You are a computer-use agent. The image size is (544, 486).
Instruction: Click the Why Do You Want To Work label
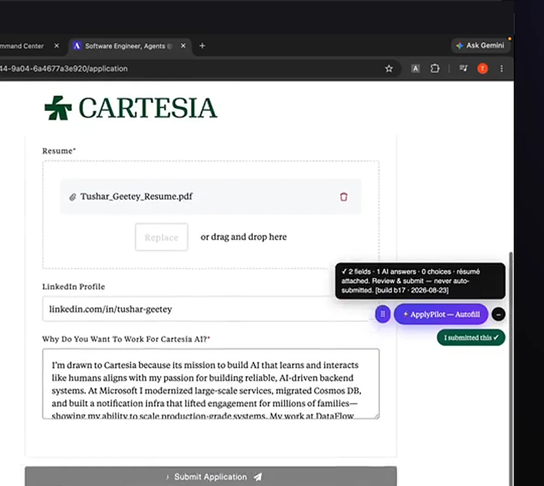click(x=126, y=339)
